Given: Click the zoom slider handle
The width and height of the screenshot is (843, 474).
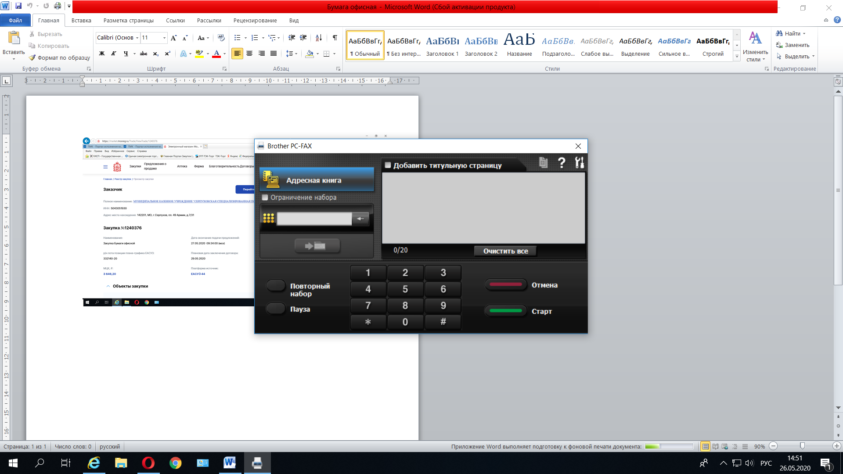Looking at the screenshot, I should pyautogui.click(x=802, y=446).
